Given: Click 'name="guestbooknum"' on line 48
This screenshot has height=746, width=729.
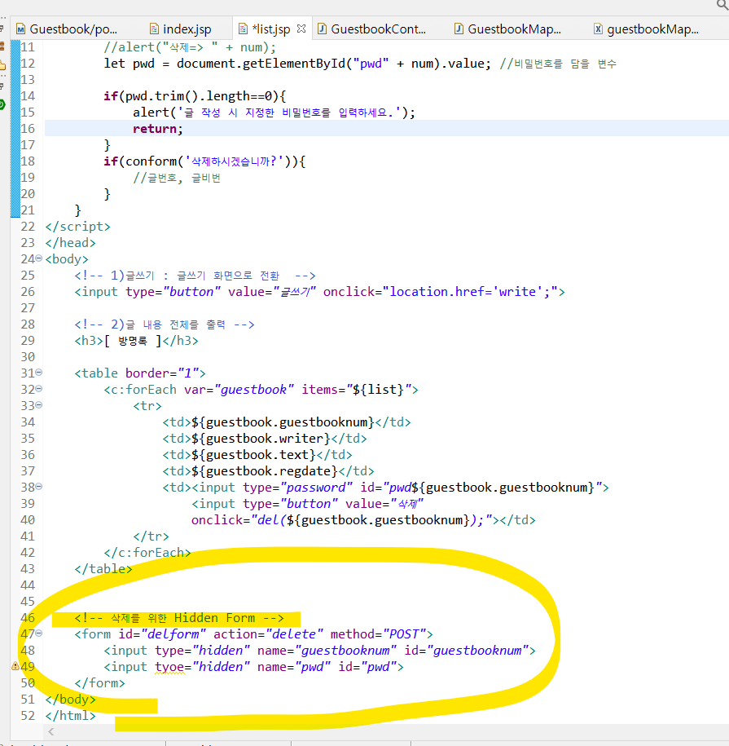Looking at the screenshot, I should point(327,651).
